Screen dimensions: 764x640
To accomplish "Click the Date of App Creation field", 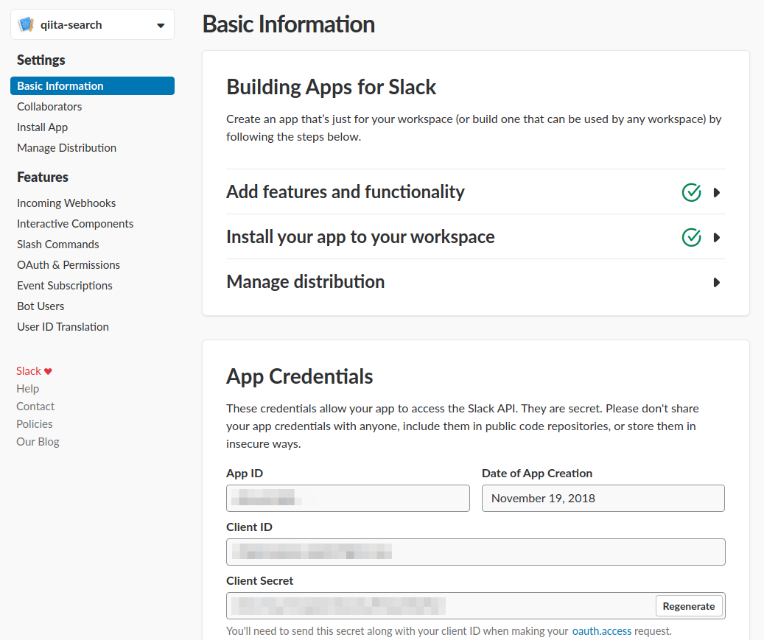I will pyautogui.click(x=603, y=499).
